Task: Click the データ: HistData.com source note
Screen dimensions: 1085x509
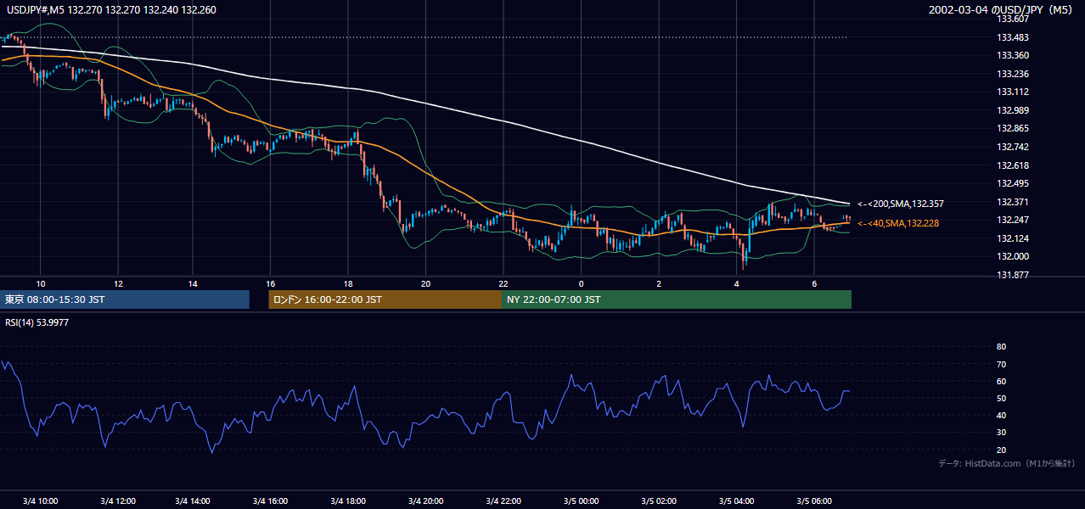Action: [1007, 463]
